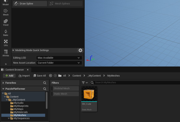Collapse the MySequences folder arrow
The height and width of the screenshot is (122, 180).
9,118
